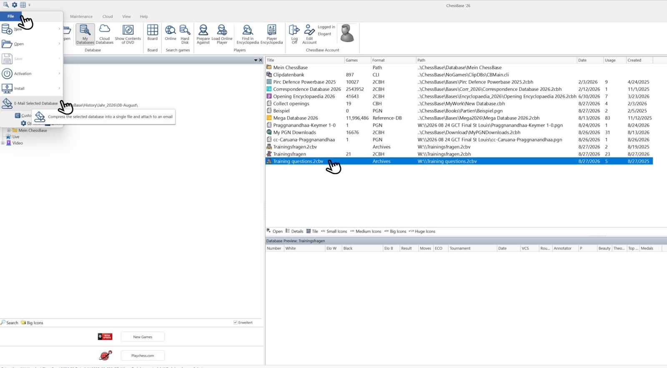Choose Activation in the File menu
Image resolution: width=667 pixels, height=368 pixels.
[x=31, y=74]
